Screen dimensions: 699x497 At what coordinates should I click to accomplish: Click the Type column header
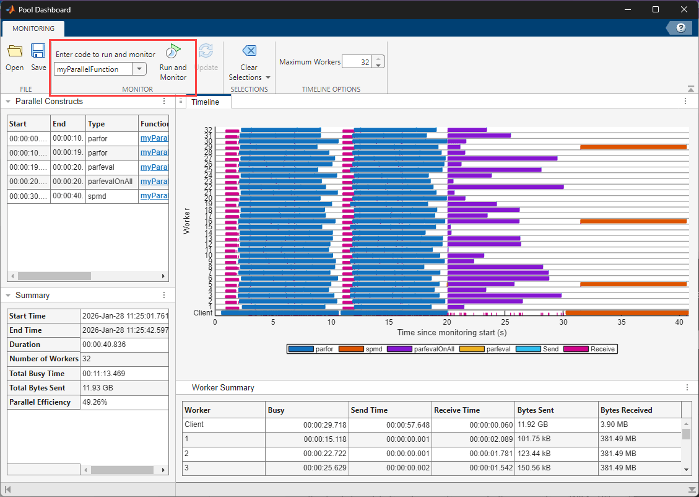[112, 123]
